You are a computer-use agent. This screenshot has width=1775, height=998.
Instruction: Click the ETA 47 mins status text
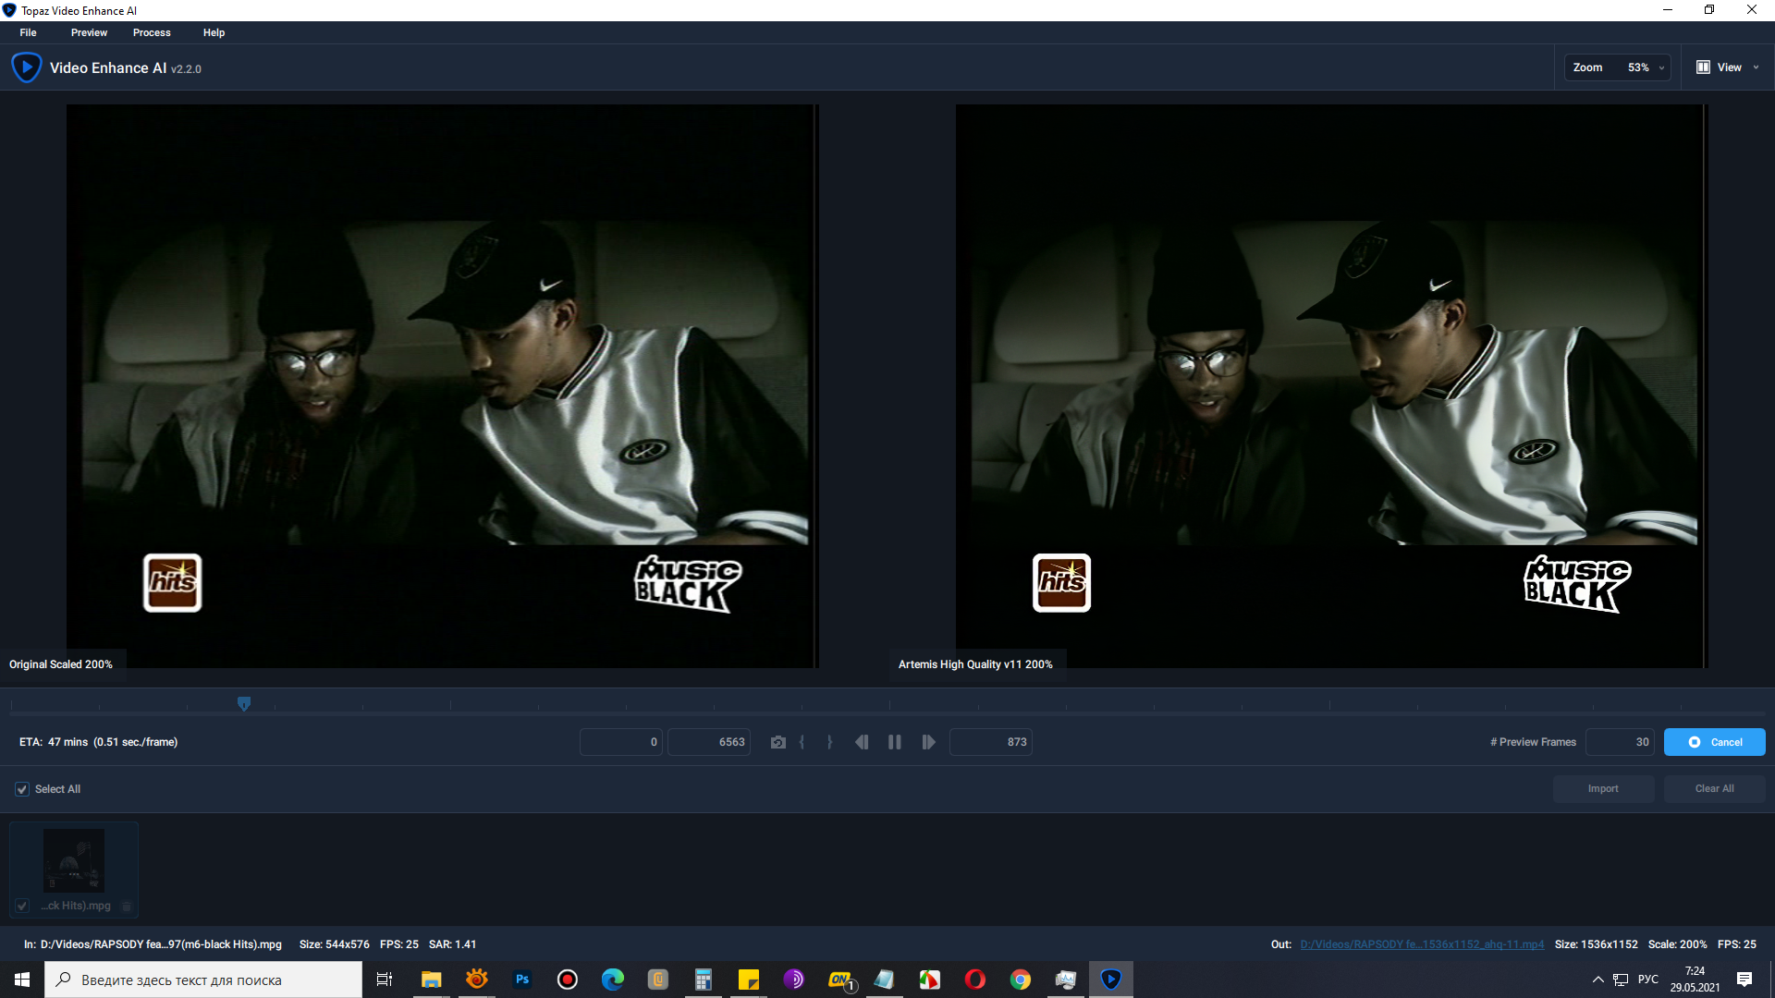[99, 742]
